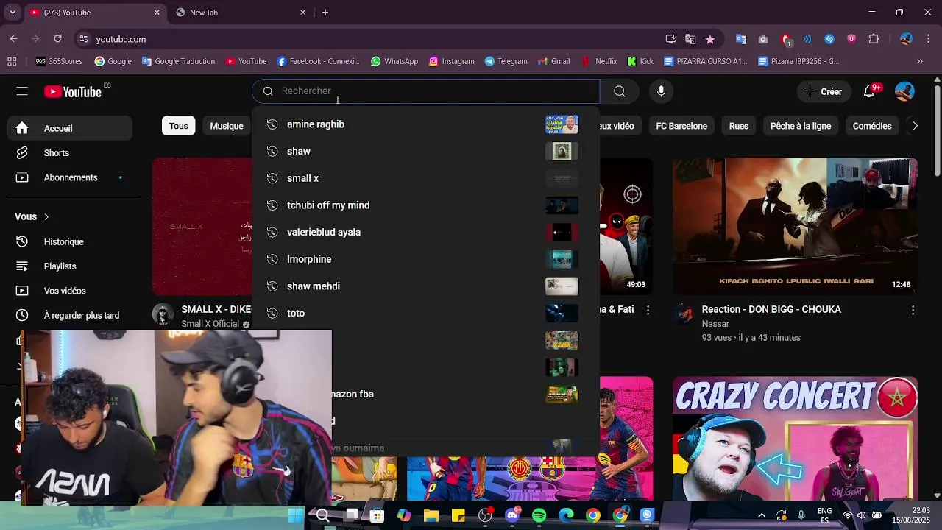This screenshot has width=942, height=530.
Task: Select the Pêche à la ligne chip
Action: [x=801, y=126]
